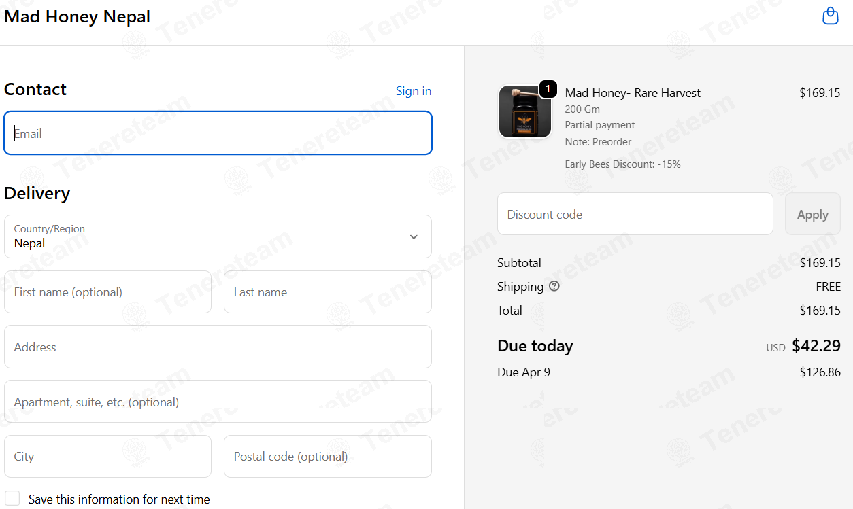Viewport: 853px width, 509px height.
Task: Click the 'Due today' label
Action: pos(535,346)
